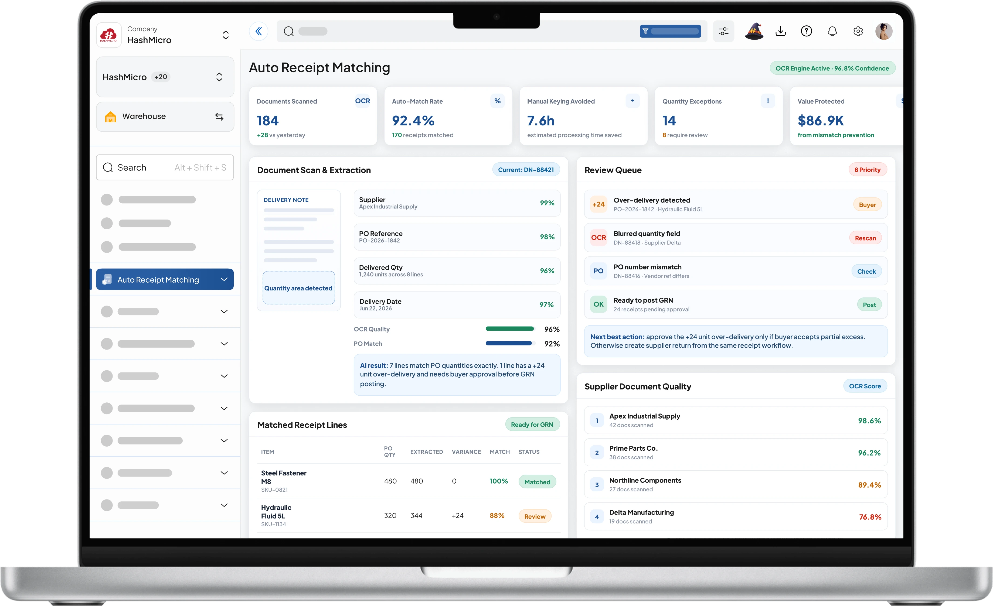Click the HashMicro company logo
Image resolution: width=993 pixels, height=606 pixels.
tap(109, 35)
